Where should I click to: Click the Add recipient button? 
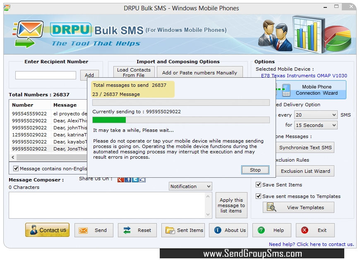[89, 75]
